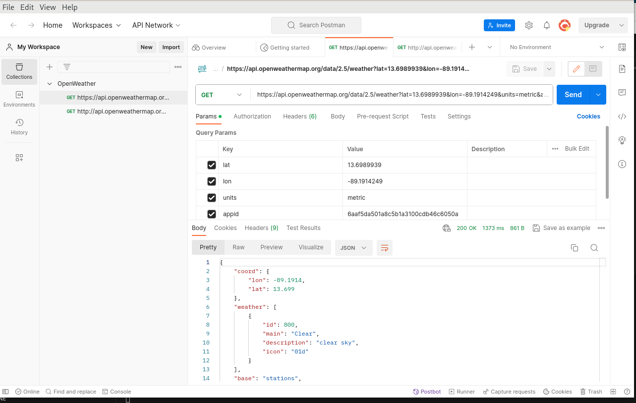The image size is (636, 403).
Task: Switch to edit mode pencil icon
Action: pyautogui.click(x=576, y=69)
